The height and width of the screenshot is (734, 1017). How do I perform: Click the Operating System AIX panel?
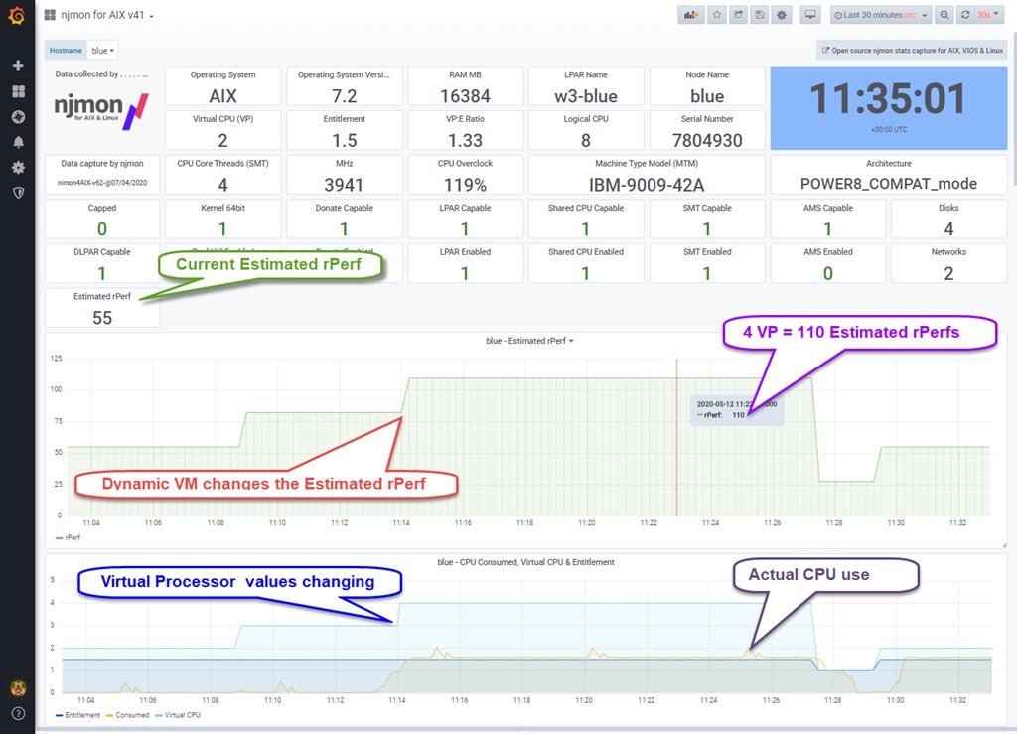(x=223, y=85)
